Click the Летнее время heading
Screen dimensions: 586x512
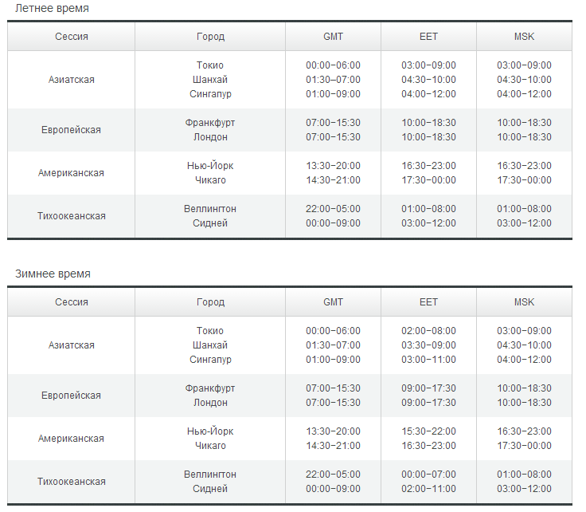pyautogui.click(x=52, y=8)
